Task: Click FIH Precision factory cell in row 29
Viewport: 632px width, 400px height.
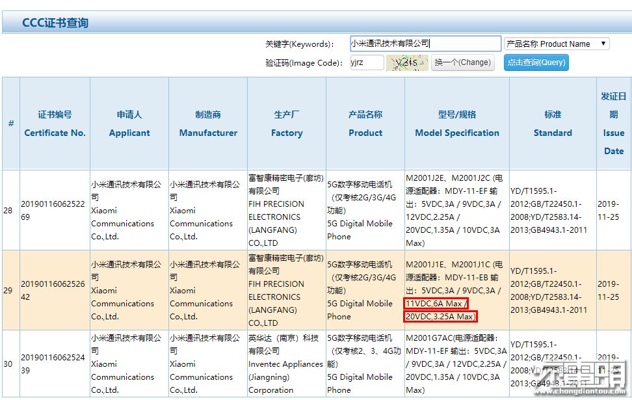Action: click(x=287, y=290)
